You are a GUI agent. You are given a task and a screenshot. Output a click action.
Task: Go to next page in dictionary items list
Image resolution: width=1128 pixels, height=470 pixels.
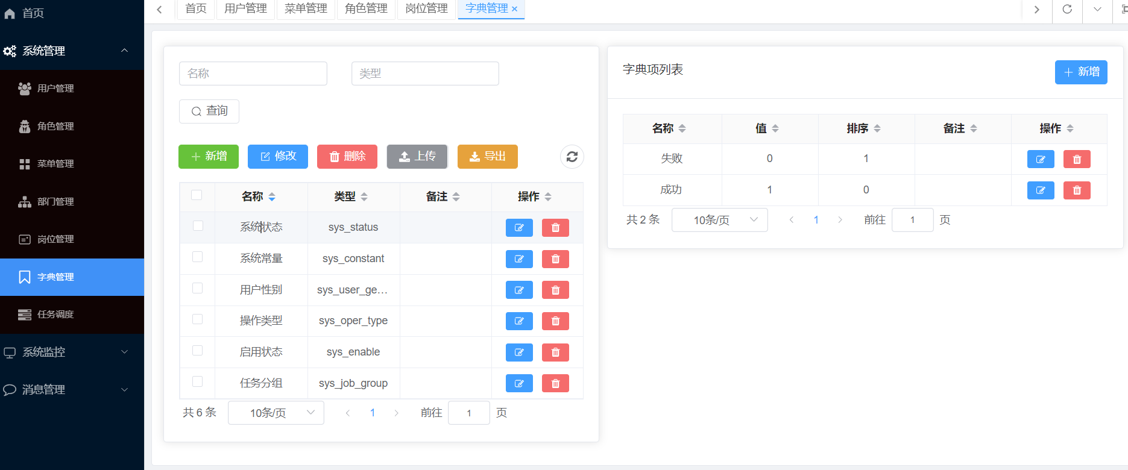(840, 220)
